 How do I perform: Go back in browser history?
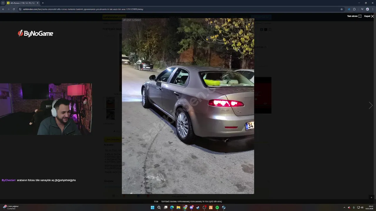[3, 9]
